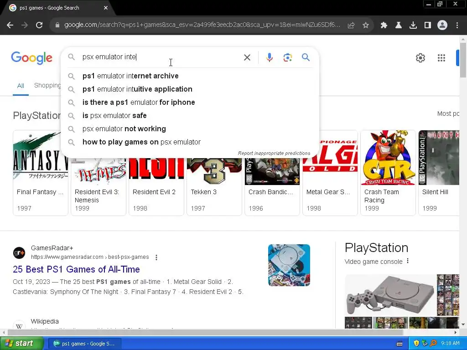Viewport: 467px width, 350px height.
Task: Select the ps1 games Google taskbar button
Action: (84, 344)
